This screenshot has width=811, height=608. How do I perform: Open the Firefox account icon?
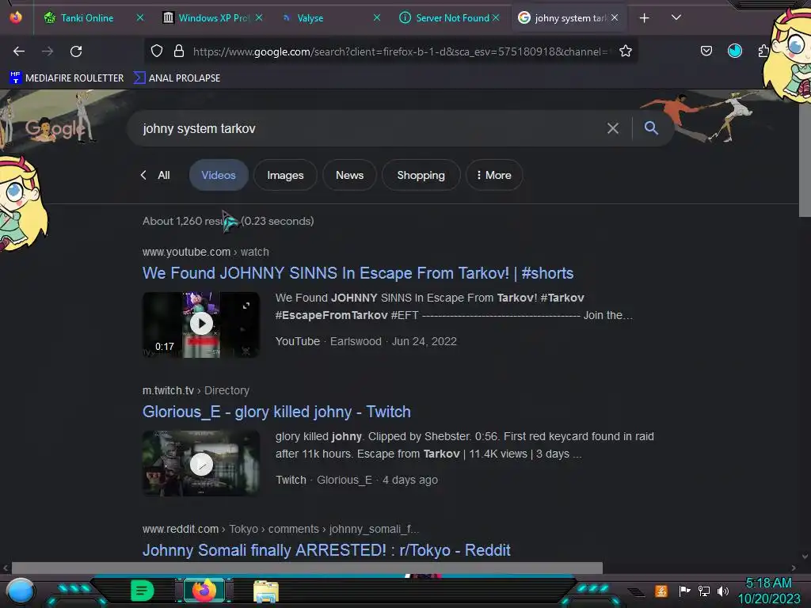click(734, 51)
